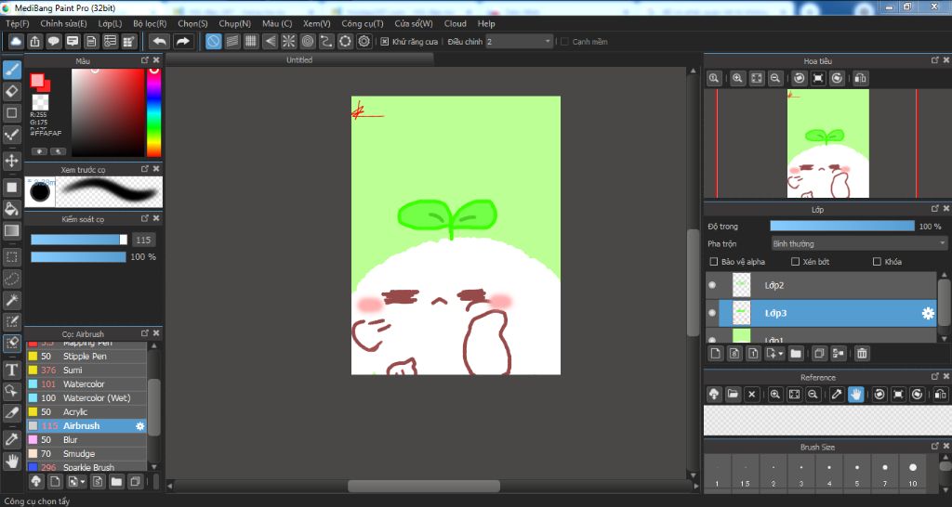Choose the Move tool
The height and width of the screenshot is (507, 952).
click(x=12, y=161)
